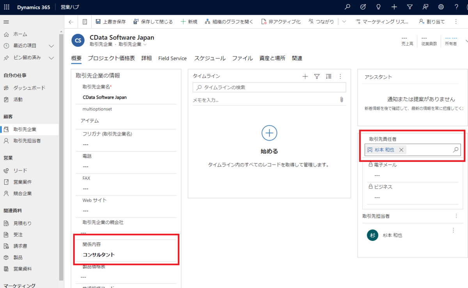Open timeline more options ellipsis
Viewport: 468px width, 288px height.
[340, 76]
